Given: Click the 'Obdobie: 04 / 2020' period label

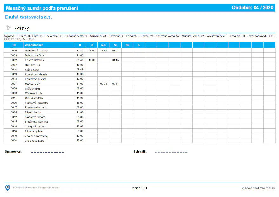Looking at the screenshot, I should 252,8.
